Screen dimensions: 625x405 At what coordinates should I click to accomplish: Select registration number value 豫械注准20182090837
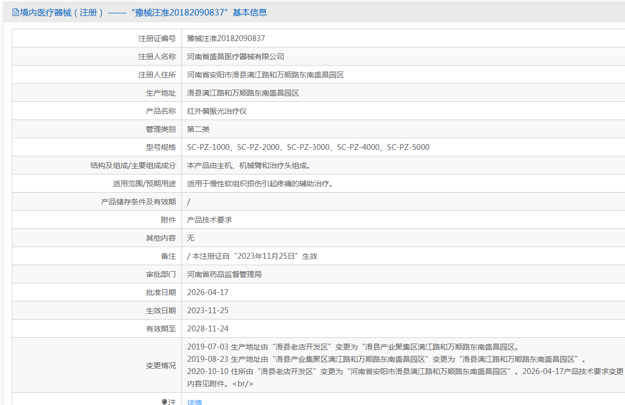tap(226, 38)
